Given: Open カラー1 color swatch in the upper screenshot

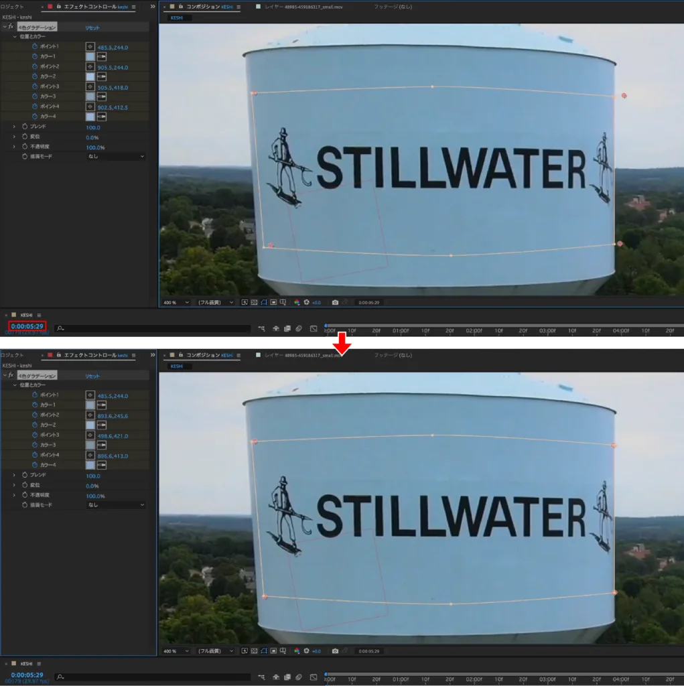Looking at the screenshot, I should (x=90, y=56).
